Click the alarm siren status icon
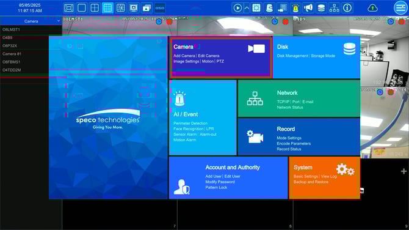This screenshot has width=409, height=230. [295, 8]
